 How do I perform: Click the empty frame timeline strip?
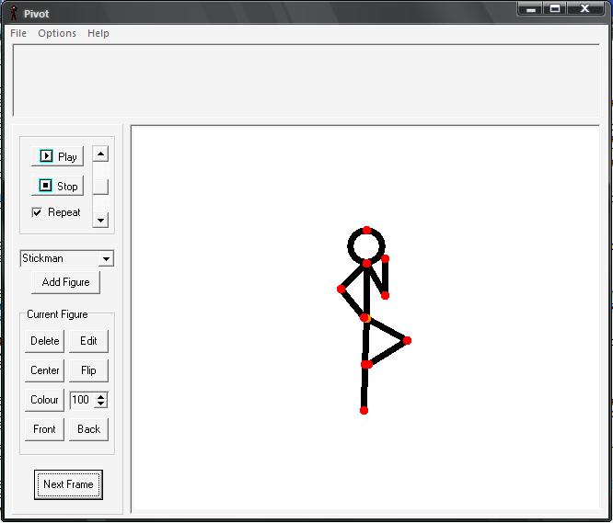[x=306, y=80]
